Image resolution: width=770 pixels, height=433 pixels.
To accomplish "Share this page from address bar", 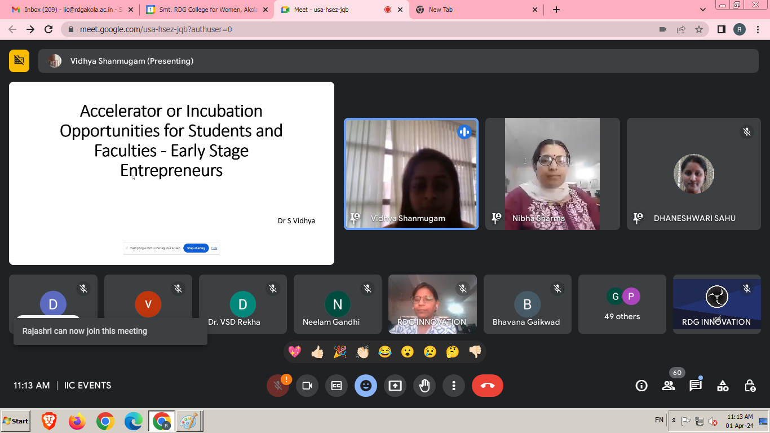I will pos(681,29).
